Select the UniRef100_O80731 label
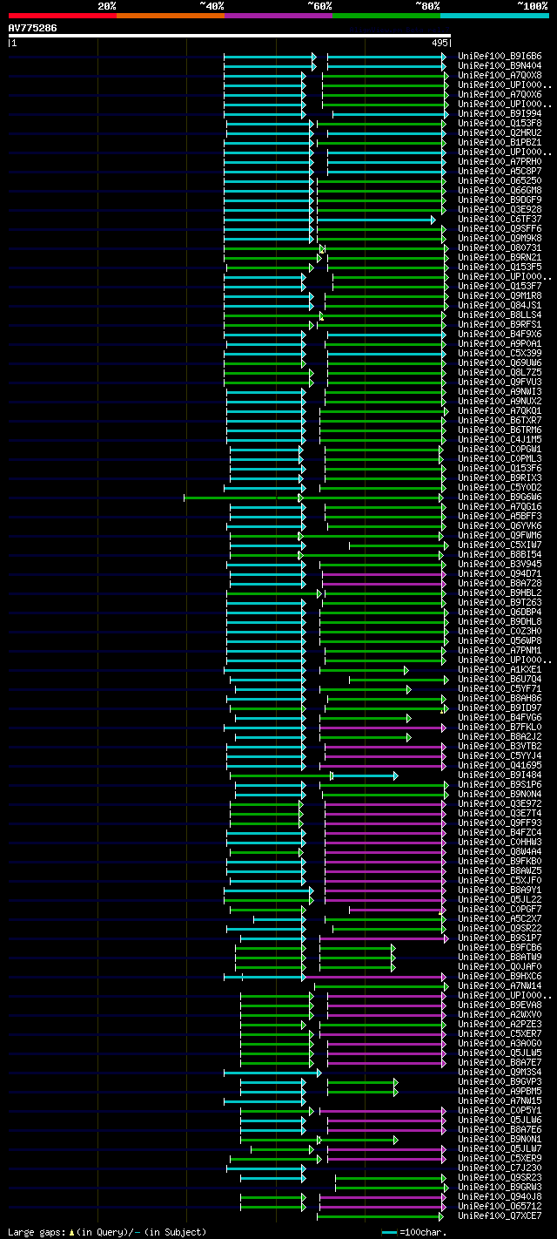Screen dimensions: 557x1239 500,247
